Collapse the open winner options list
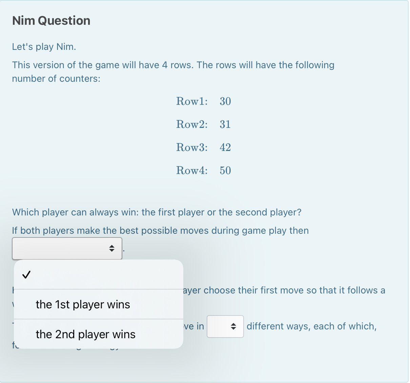 point(67,248)
